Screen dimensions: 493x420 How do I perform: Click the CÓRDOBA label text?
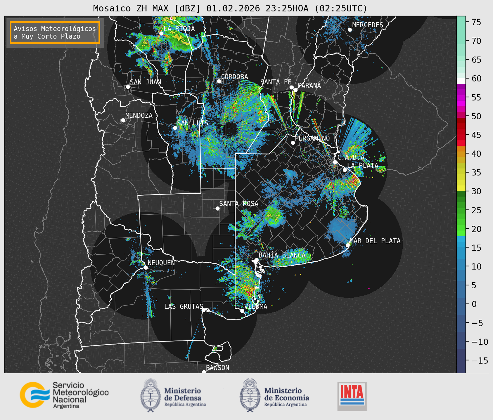pyautogui.click(x=234, y=77)
